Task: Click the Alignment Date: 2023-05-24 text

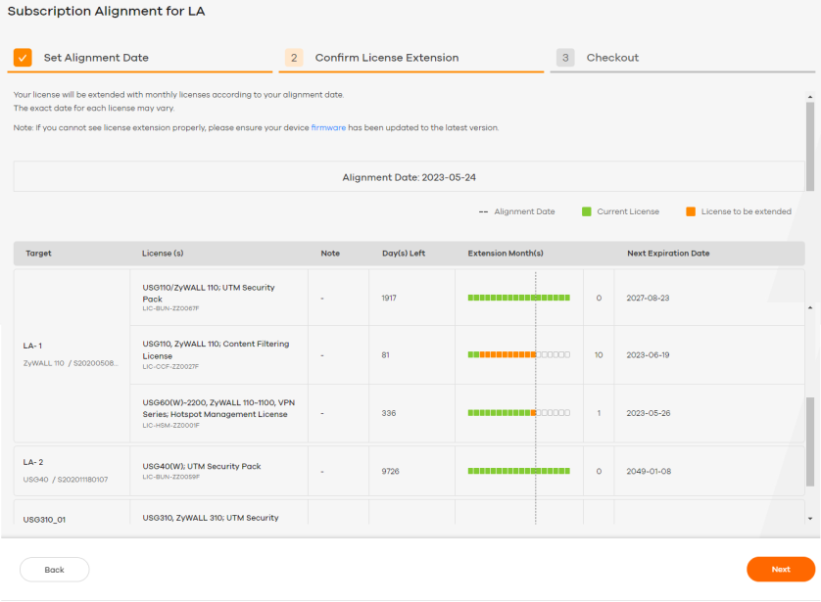Action: pyautogui.click(x=409, y=177)
